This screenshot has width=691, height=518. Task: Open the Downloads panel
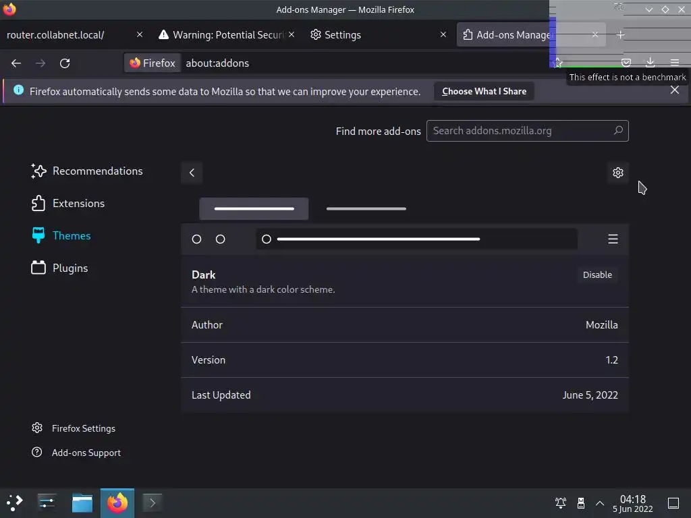coord(650,63)
